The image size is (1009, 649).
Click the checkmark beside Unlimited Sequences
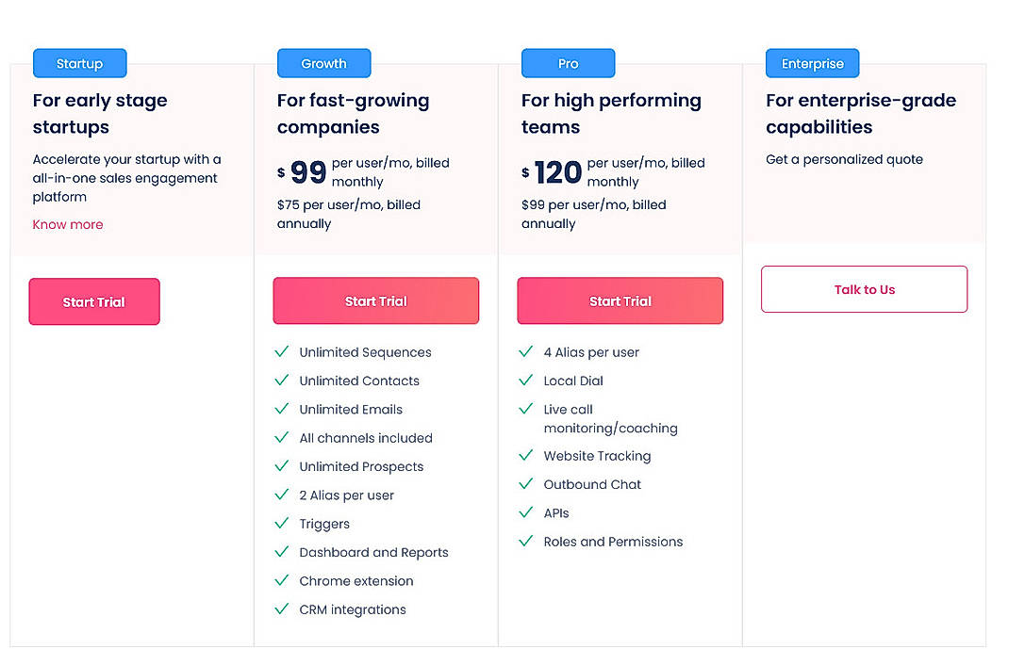click(281, 351)
